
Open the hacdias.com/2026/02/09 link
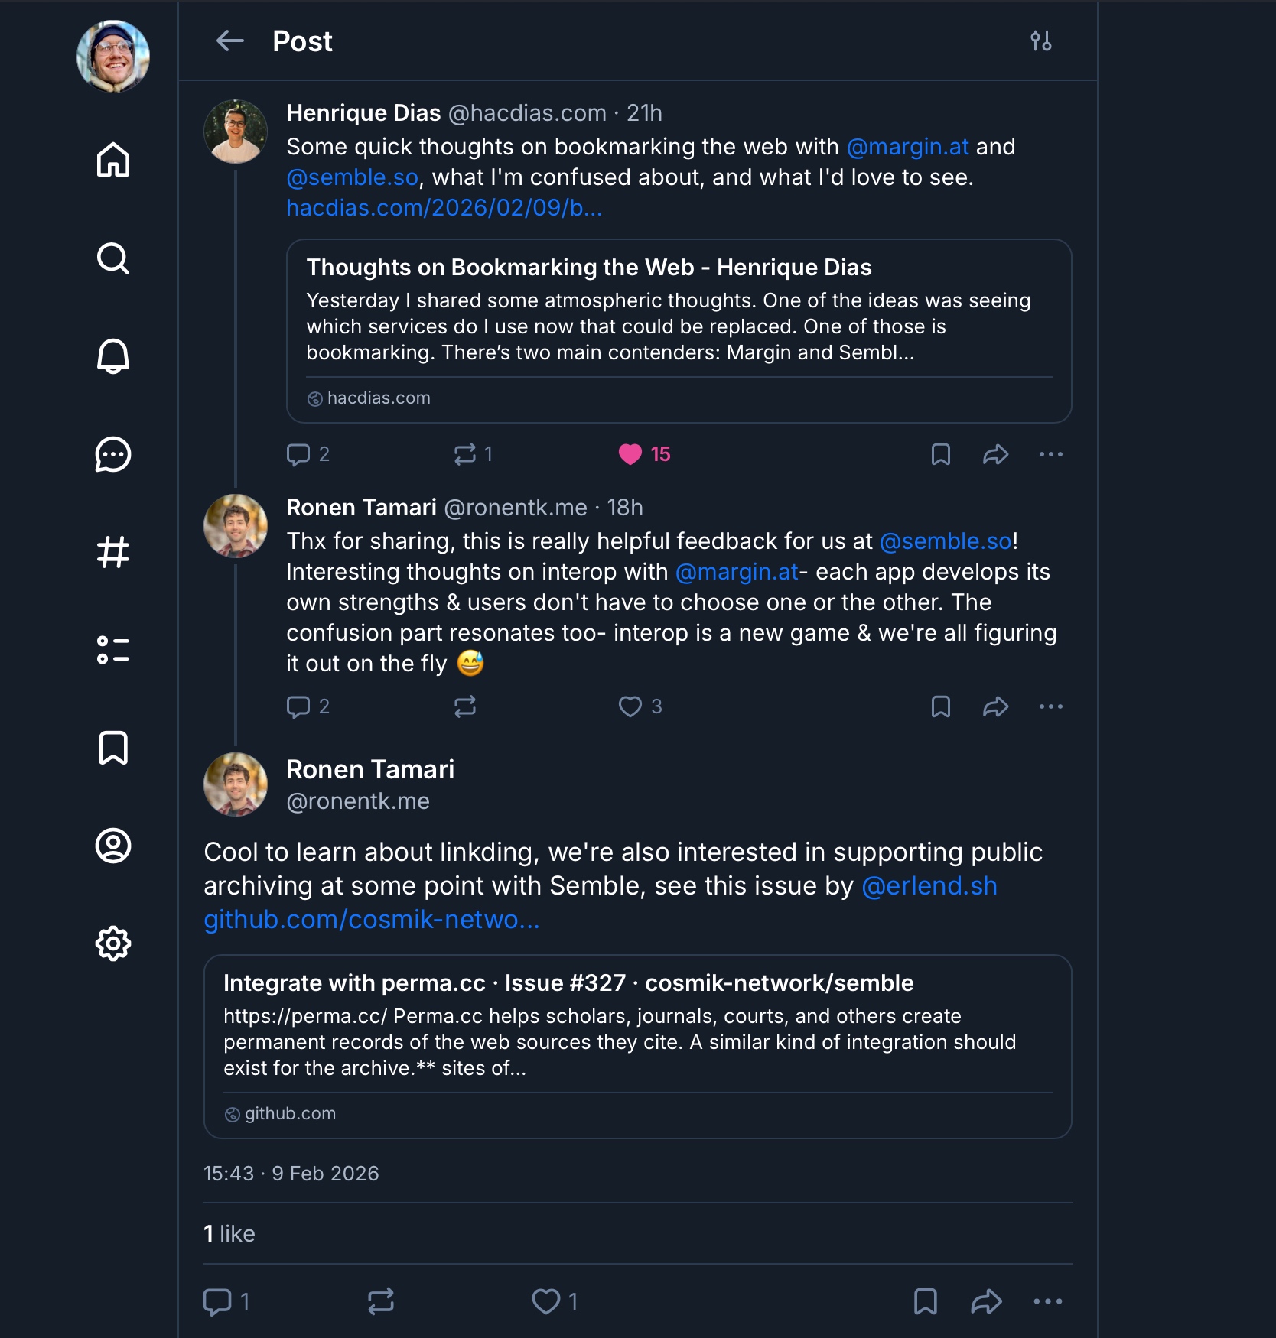pyautogui.click(x=444, y=208)
